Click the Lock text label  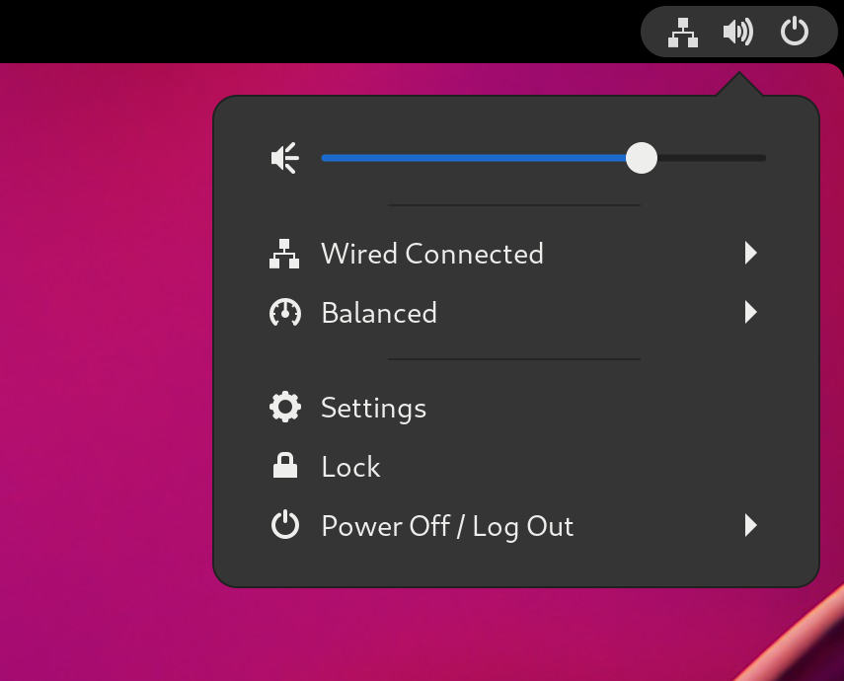pos(350,467)
